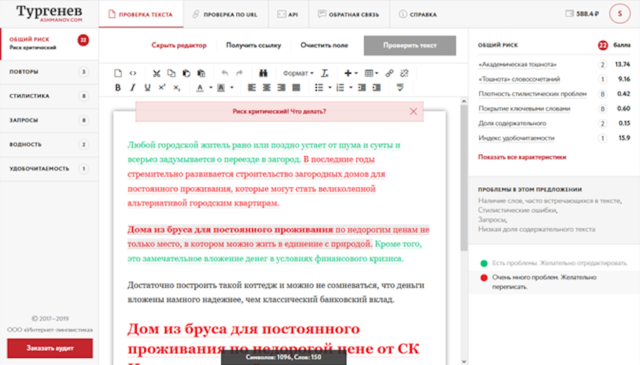The image size is (640, 365).
Task: Open the Формат dropdown
Action: [x=298, y=74]
